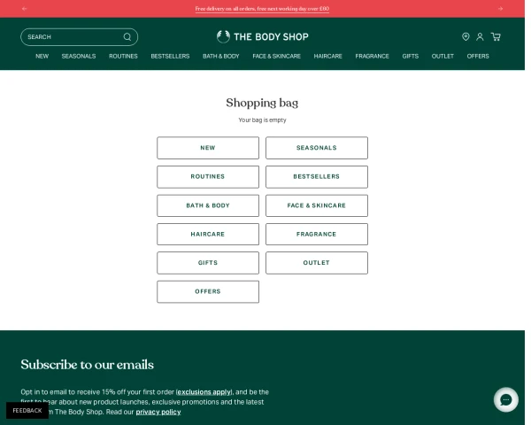Viewport: 531px width, 425px height.
Task: Open the live chat bubble
Action: point(506,400)
